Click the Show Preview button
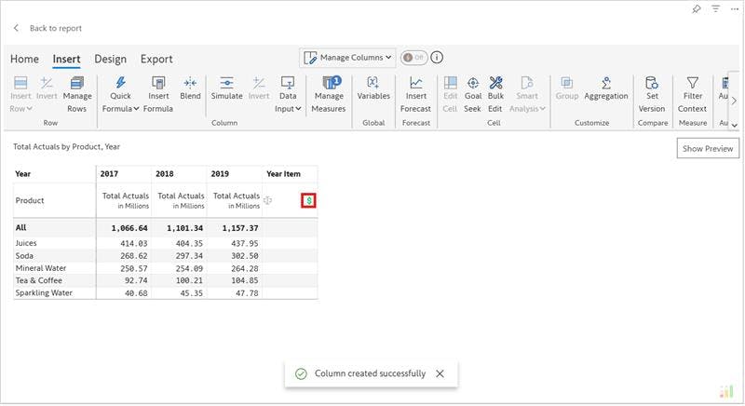Screen dimensions: 745x406 click(708, 149)
